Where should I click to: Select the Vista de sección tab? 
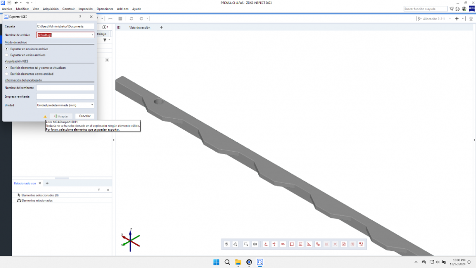140,27
